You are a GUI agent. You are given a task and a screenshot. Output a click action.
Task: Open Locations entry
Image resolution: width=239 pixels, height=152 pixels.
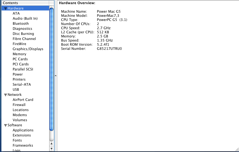[21, 110]
